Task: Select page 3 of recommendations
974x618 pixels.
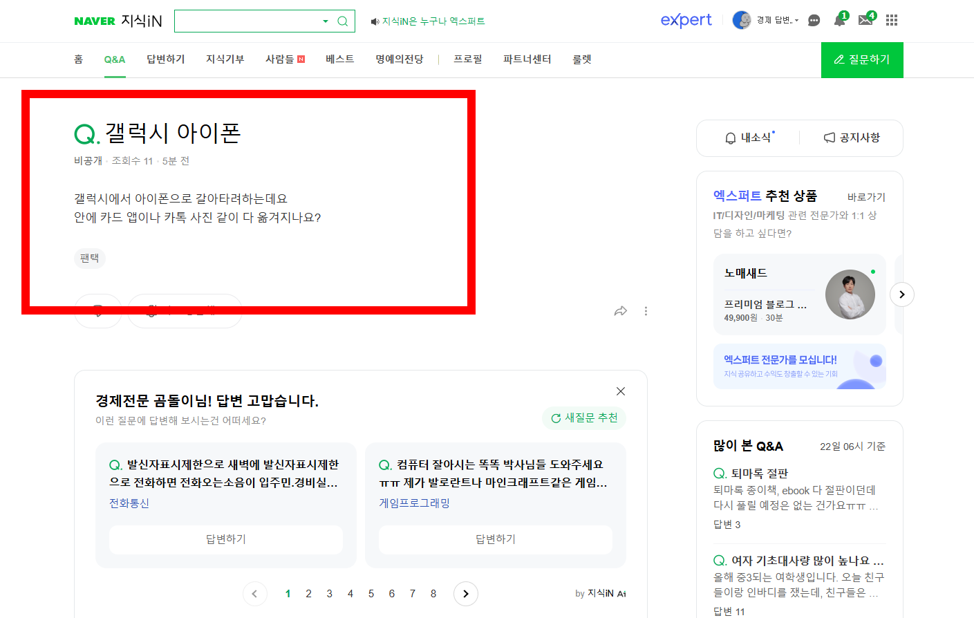Action: pyautogui.click(x=330, y=594)
